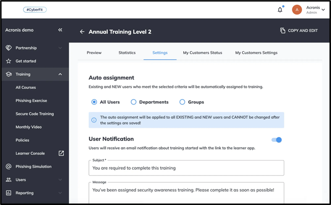Switch to the Preview tab
This screenshot has width=331, height=205.
click(x=94, y=53)
